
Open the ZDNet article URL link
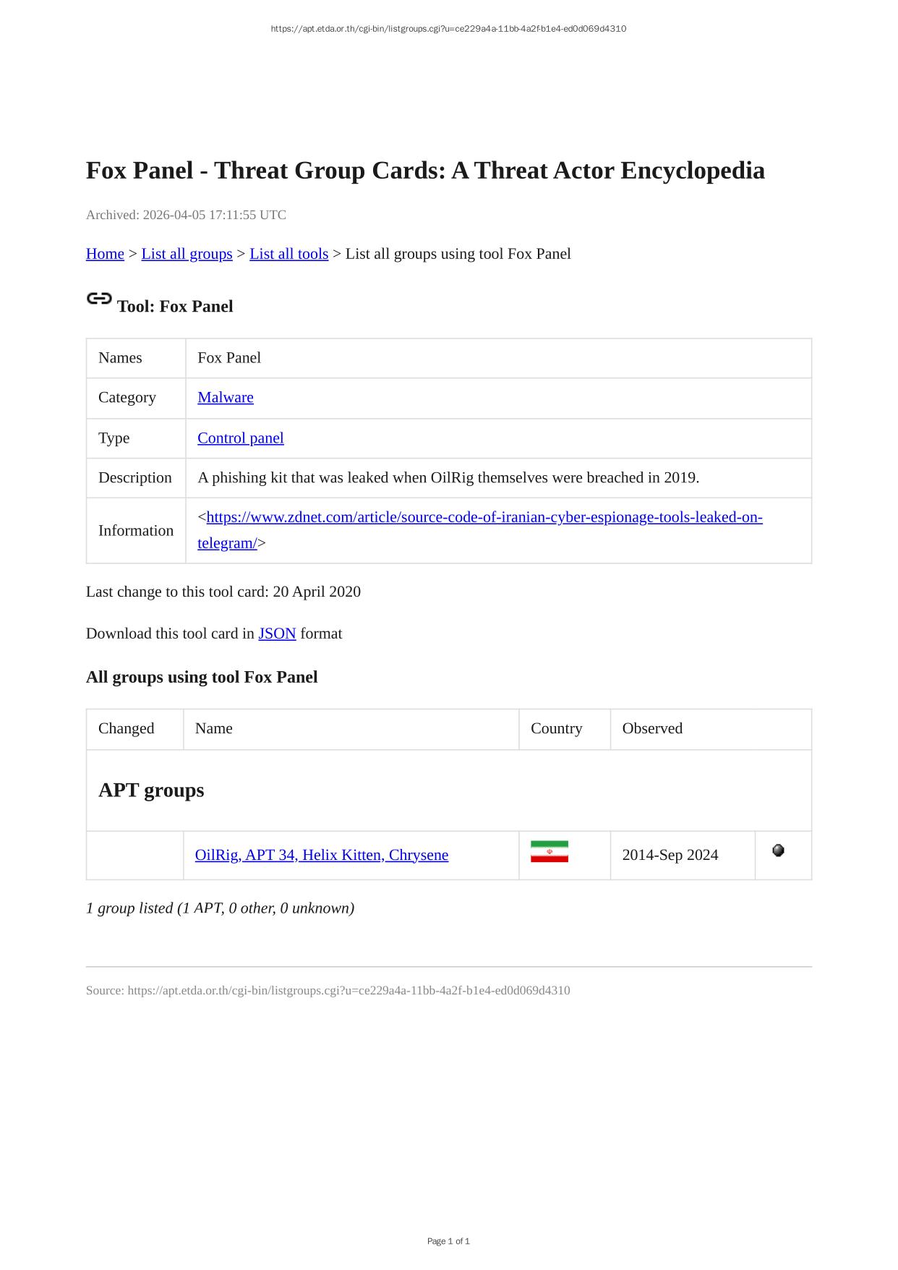click(484, 517)
